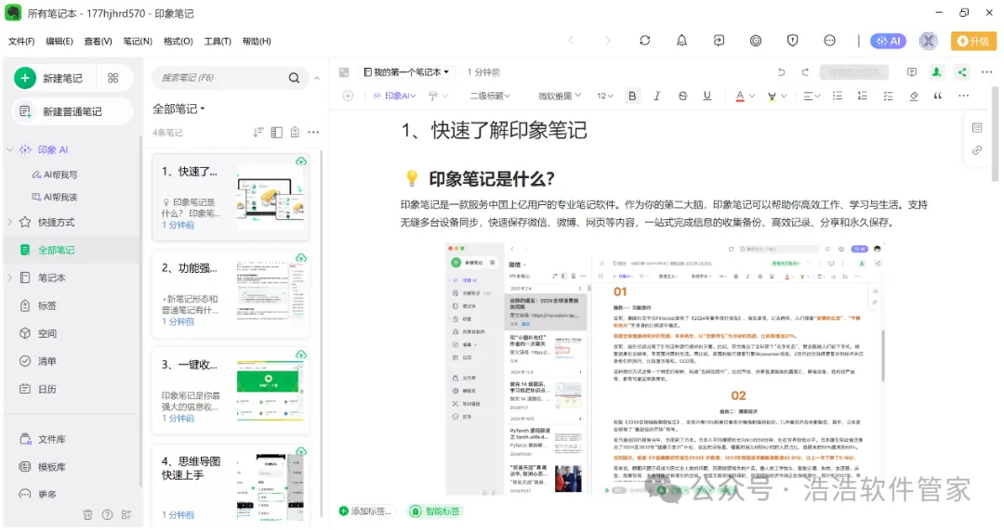Click the embedded screenshot image in note
This screenshot has width=1004, height=530.
(664, 368)
